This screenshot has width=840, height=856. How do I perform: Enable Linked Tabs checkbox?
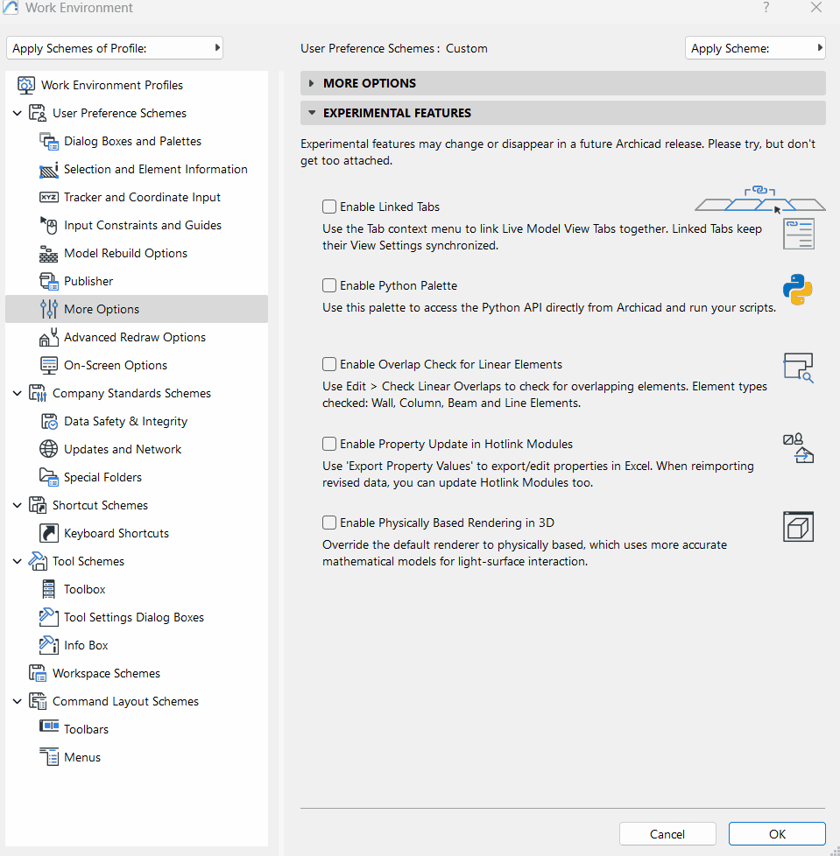coord(328,207)
